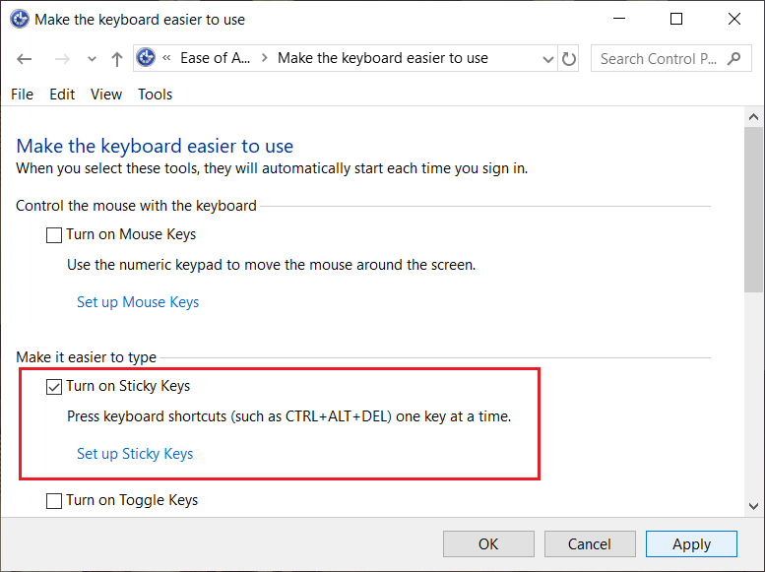The image size is (765, 572).
Task: Open the Set up Sticky Keys link
Action: 135,454
